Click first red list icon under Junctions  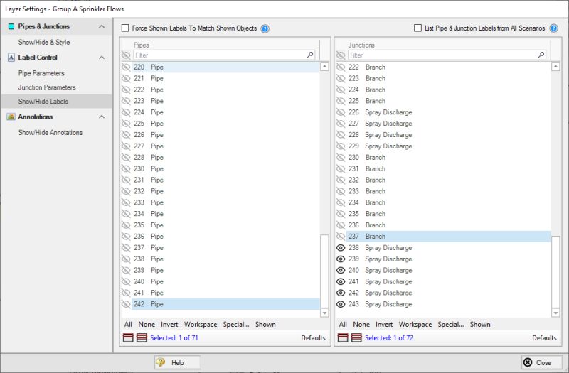[x=343, y=338]
